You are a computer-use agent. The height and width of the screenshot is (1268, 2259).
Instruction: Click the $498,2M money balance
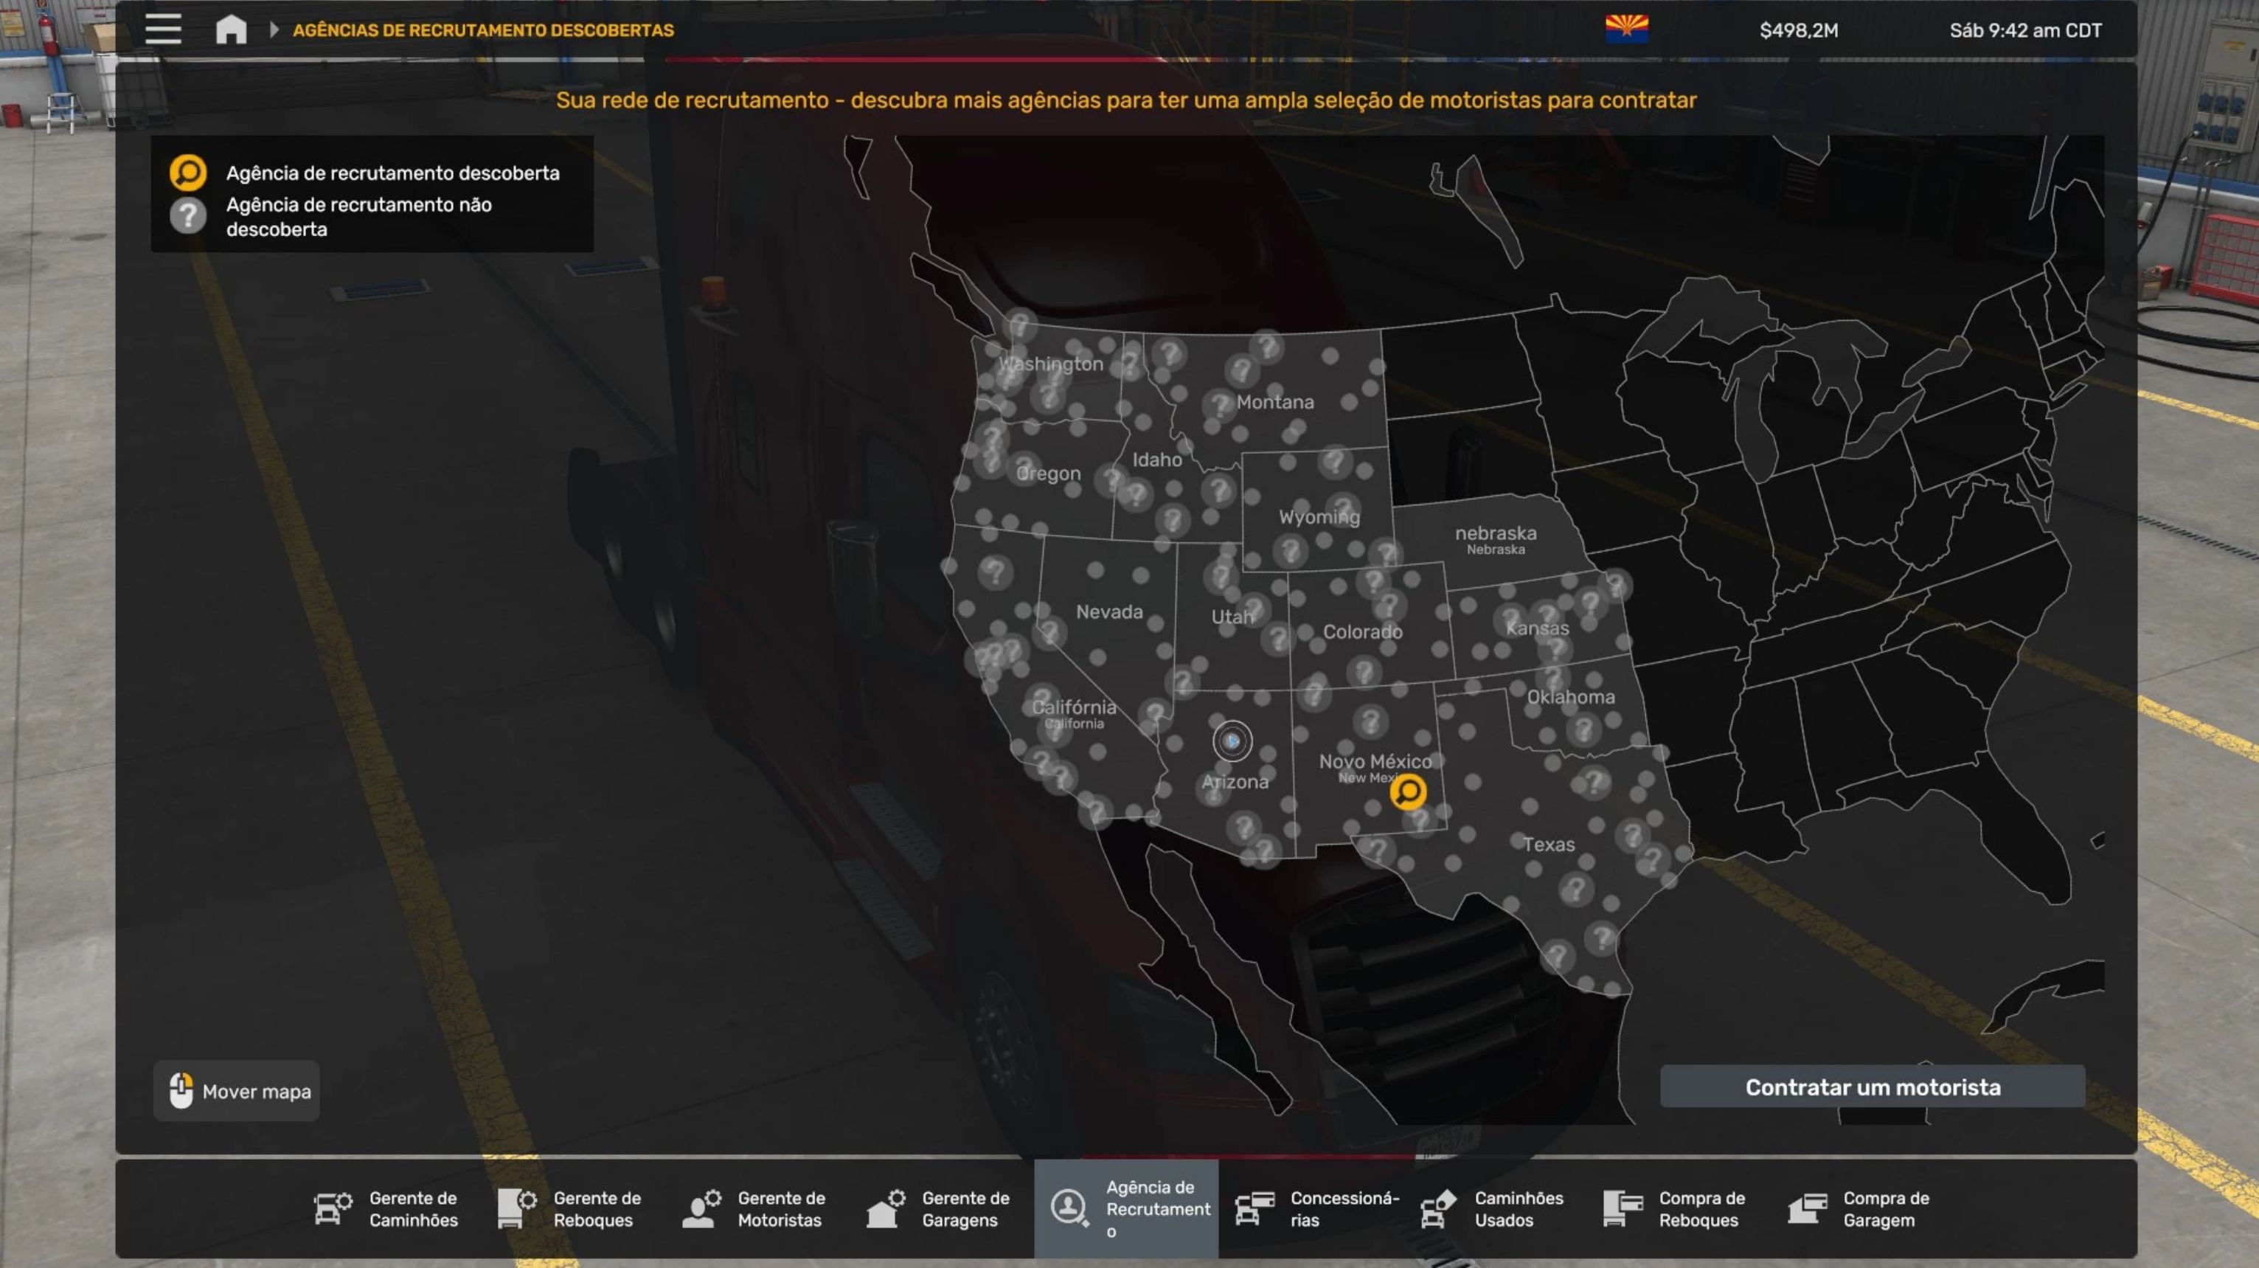[x=1799, y=31]
